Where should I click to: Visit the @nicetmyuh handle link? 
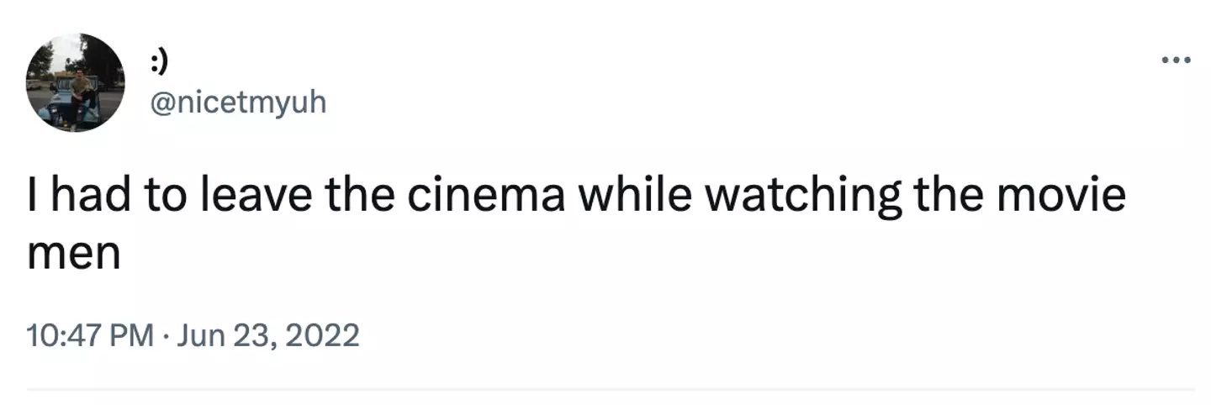[236, 103]
